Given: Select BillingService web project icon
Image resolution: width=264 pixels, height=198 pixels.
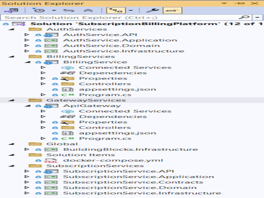Looking at the screenshot, I should [x=51, y=62].
